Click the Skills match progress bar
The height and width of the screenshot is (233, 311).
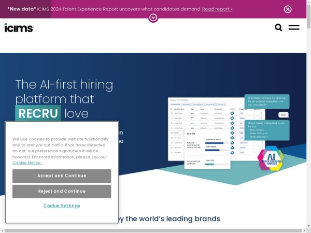(217, 150)
